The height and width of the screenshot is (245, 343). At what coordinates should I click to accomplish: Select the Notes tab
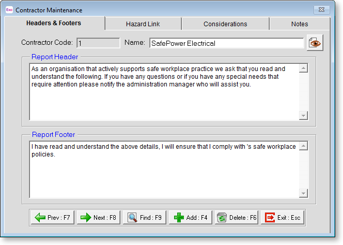[x=300, y=24]
